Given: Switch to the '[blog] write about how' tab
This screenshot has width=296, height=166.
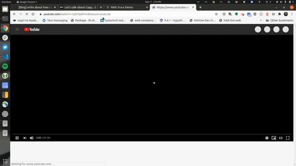Looking at the screenshot, I should (x=35, y=7).
